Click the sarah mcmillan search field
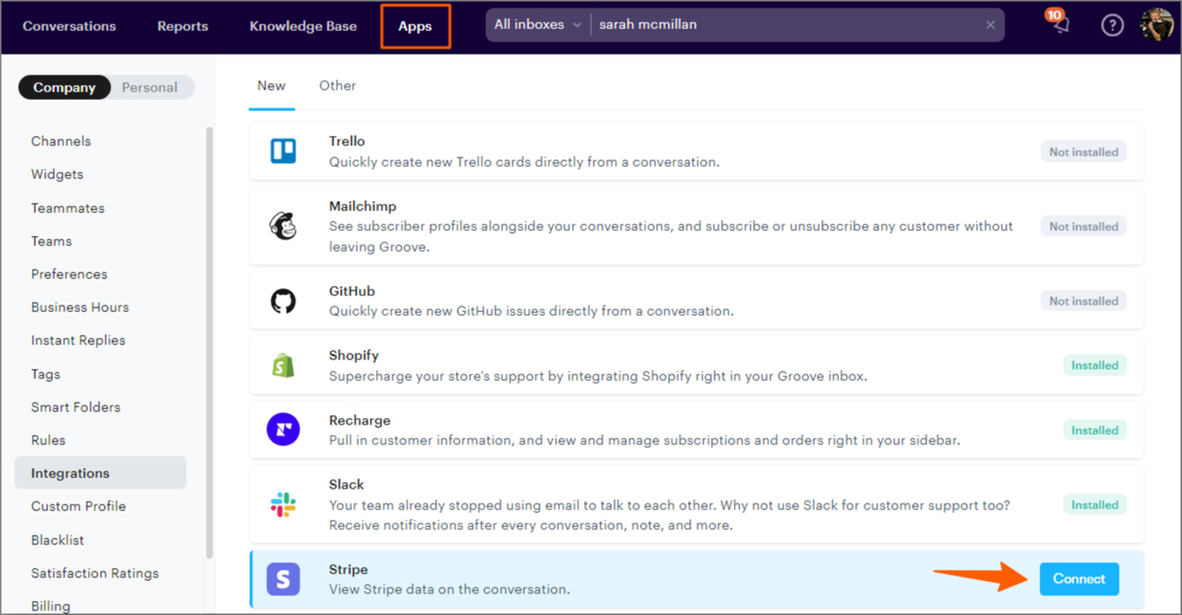 (784, 25)
